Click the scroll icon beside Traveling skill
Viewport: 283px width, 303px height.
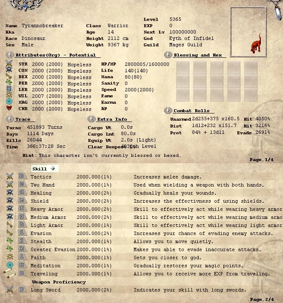point(9,274)
